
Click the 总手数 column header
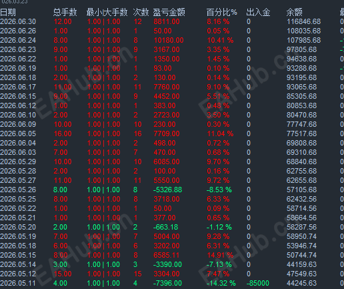(x=65, y=12)
